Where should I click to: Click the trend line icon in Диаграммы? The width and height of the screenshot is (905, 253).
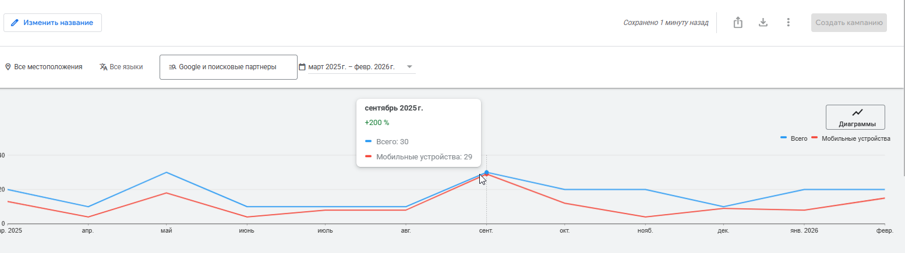pyautogui.click(x=857, y=113)
